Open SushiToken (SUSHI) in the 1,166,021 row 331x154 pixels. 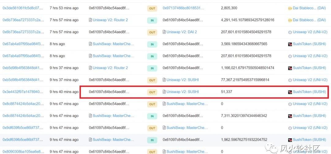point(309,68)
